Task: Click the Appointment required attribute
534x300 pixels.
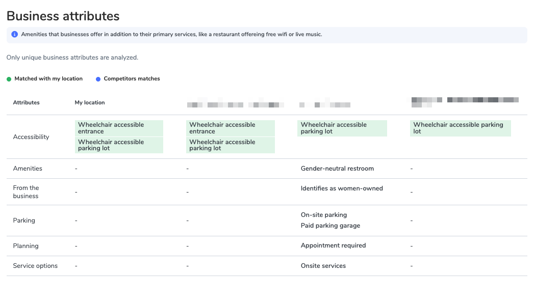Action: 334,246
